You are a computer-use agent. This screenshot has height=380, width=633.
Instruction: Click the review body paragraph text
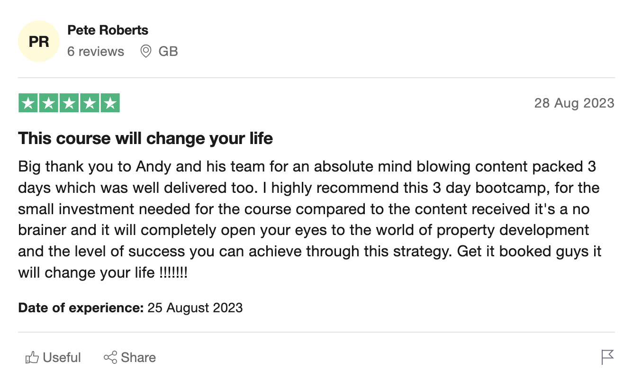[308, 220]
